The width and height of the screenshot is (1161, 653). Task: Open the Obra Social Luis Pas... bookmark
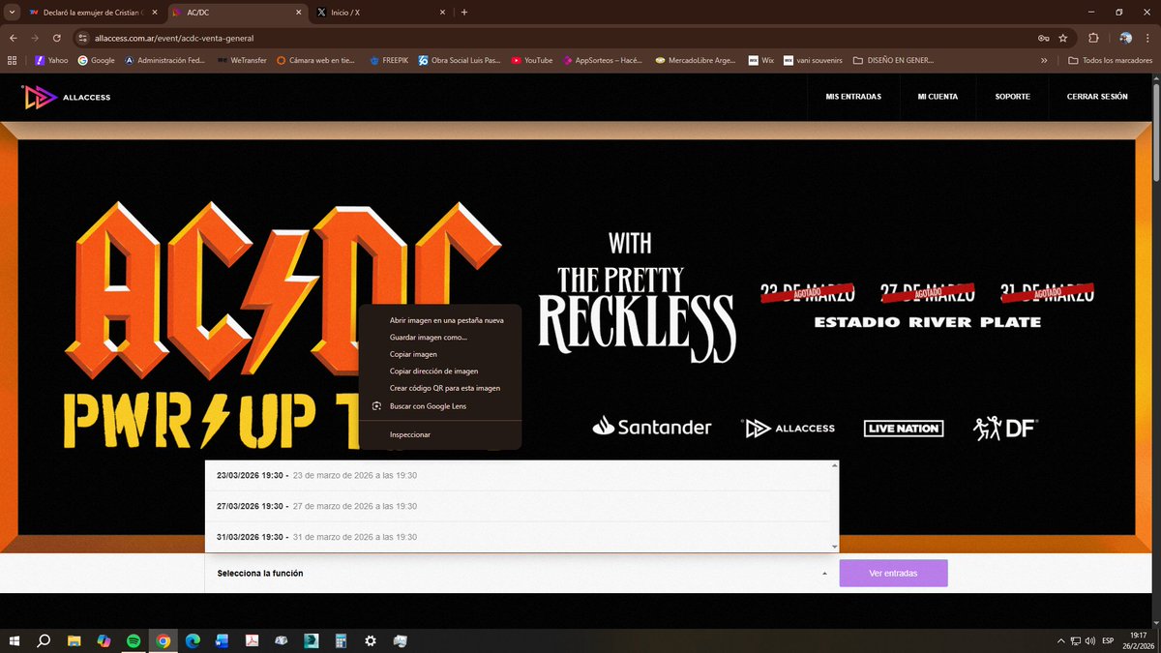click(460, 60)
